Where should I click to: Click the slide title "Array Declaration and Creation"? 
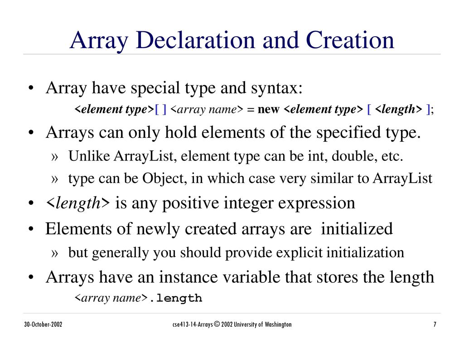(232, 40)
